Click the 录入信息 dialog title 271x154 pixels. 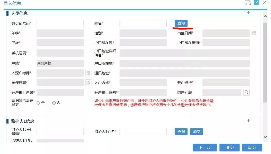[x=12, y=3]
